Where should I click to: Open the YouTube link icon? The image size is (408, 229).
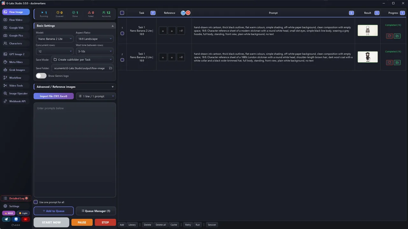click(x=25, y=219)
